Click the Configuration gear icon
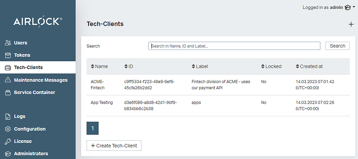This screenshot has width=358, height=159. point(8,129)
